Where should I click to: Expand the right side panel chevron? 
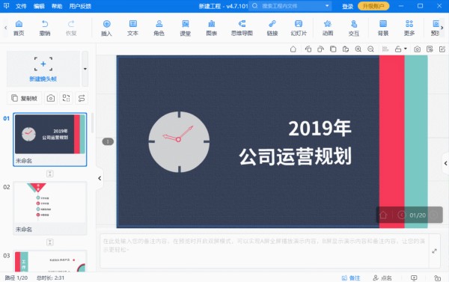445,163
